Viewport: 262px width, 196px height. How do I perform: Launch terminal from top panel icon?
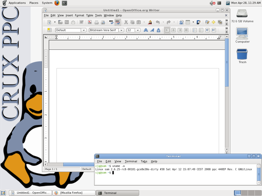pyautogui.click(x=64, y=3)
